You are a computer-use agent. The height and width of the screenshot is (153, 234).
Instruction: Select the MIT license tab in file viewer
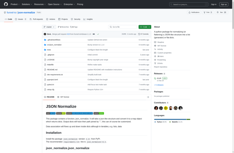point(63,97)
